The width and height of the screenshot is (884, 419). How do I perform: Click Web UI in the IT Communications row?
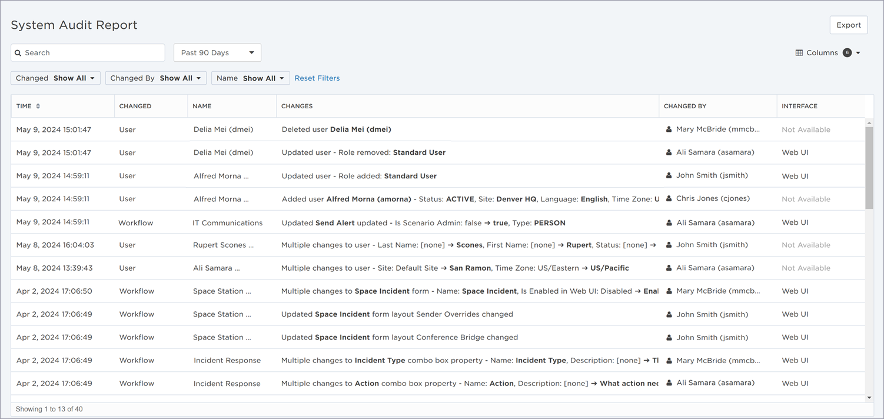pos(795,223)
